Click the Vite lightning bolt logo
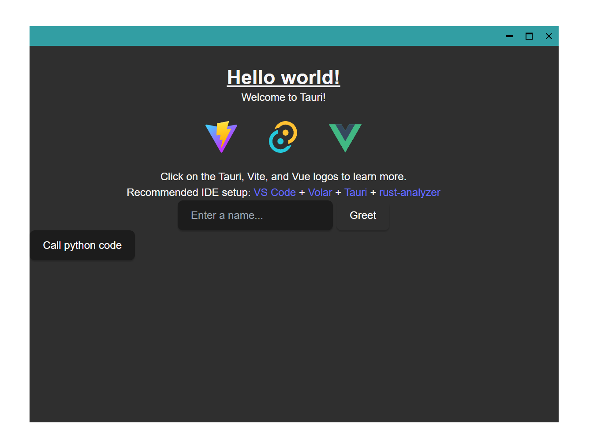 tap(221, 137)
